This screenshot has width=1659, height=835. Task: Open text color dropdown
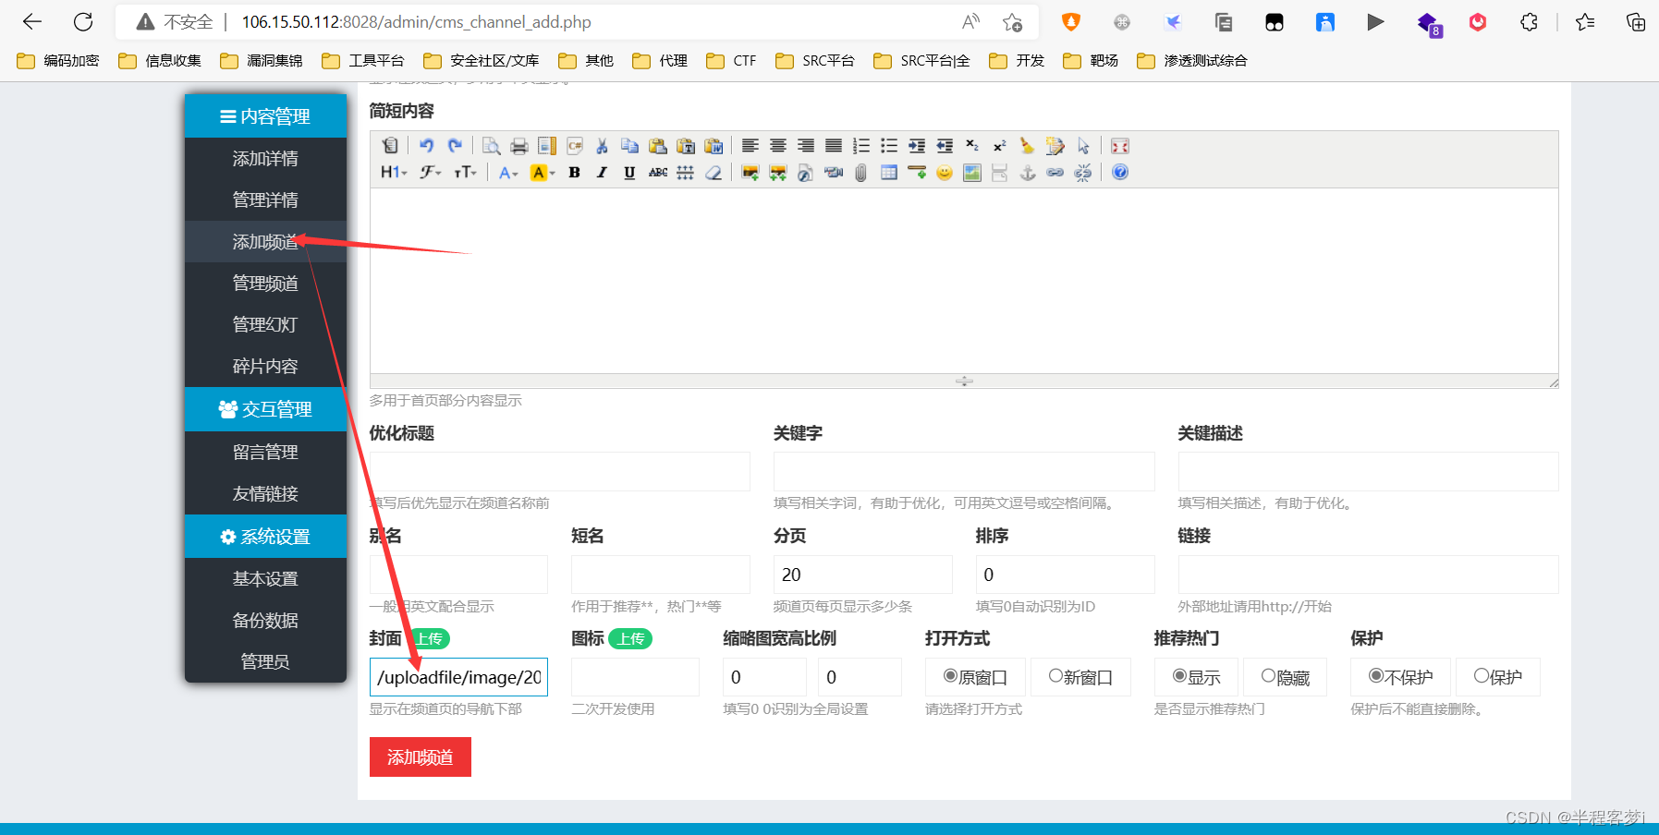508,173
